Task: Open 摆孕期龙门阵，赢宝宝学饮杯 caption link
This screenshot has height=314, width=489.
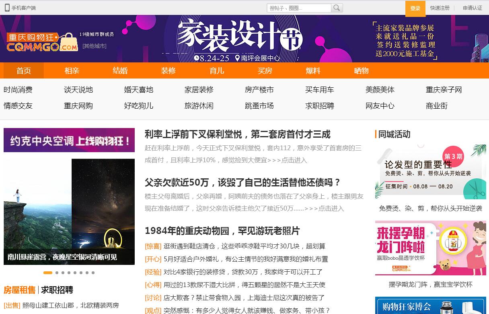Action: click(431, 284)
